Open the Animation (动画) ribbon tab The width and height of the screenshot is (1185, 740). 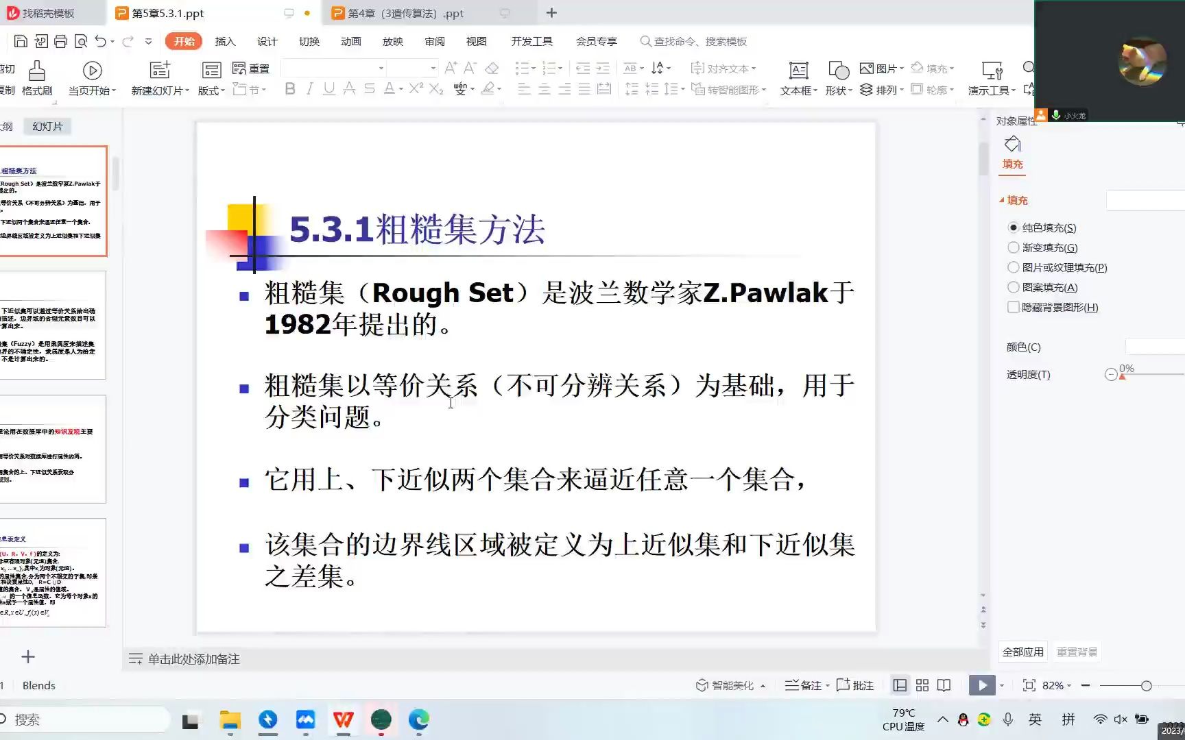[351, 41]
